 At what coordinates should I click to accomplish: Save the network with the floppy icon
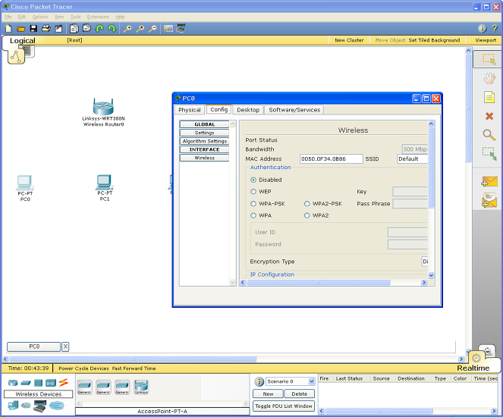[33, 29]
